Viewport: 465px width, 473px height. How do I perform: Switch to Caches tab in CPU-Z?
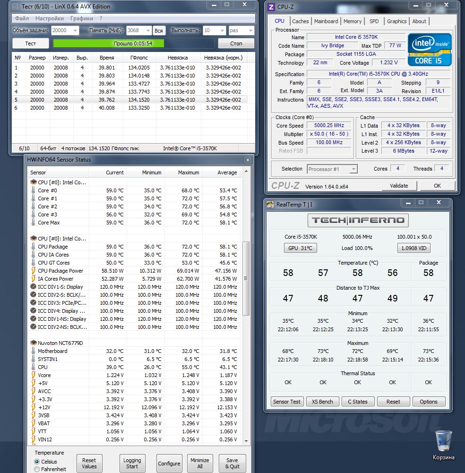pyautogui.click(x=300, y=21)
